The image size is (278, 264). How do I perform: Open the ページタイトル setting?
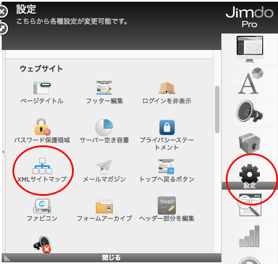(42, 93)
